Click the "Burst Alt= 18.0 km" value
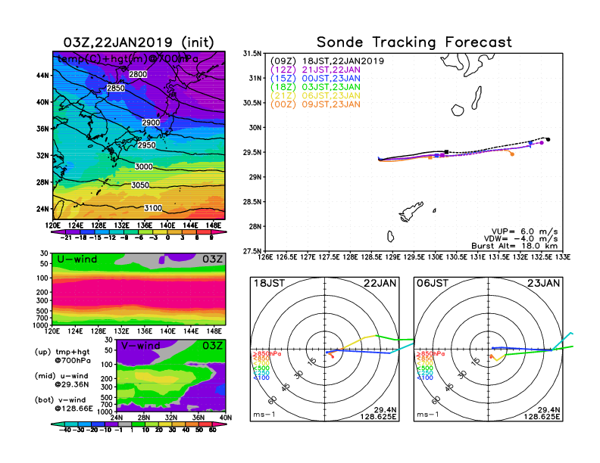Image resolution: width=600 pixels, height=463 pixels. [x=514, y=246]
